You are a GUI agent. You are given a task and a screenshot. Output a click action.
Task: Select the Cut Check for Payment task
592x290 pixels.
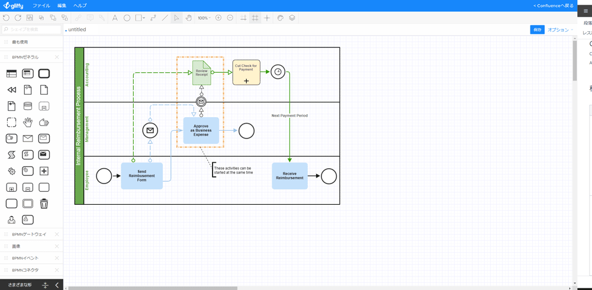click(246, 72)
